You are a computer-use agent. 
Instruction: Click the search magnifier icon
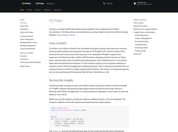point(104,4)
